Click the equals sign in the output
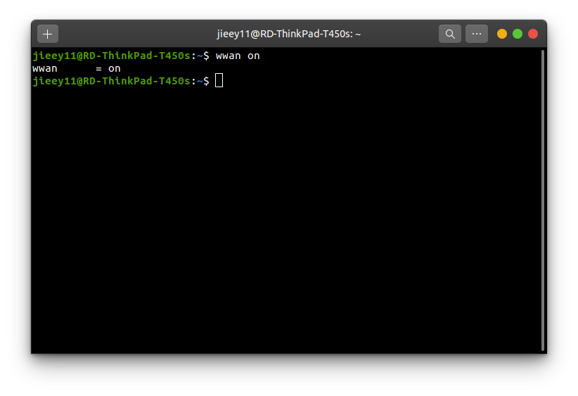The image size is (578, 396). pos(99,68)
